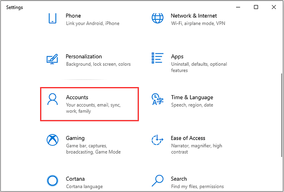
Task: Open the Cortana circle icon
Action: point(52,181)
